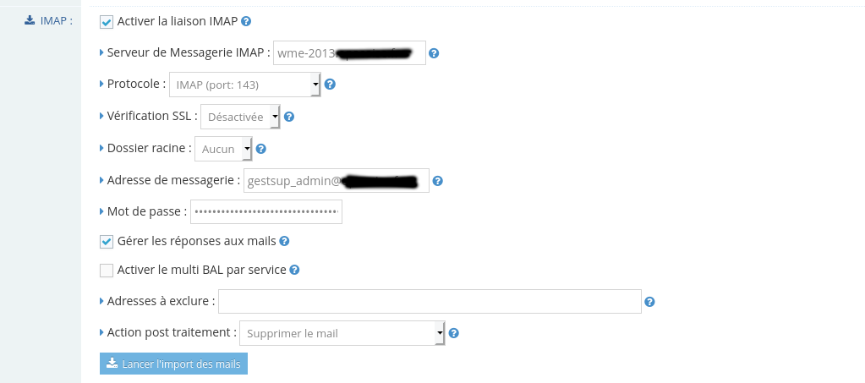This screenshot has width=865, height=383.
Task: Open help for Adresse de messagerie
Action: (437, 180)
